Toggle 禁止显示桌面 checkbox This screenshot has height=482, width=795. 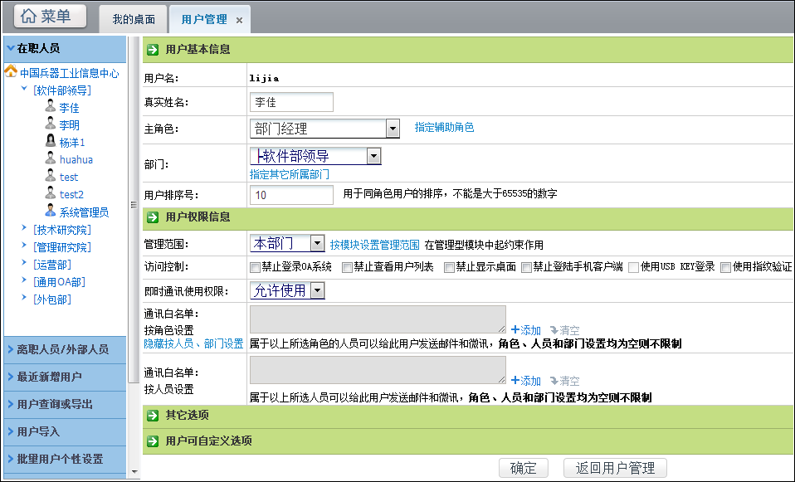point(450,267)
